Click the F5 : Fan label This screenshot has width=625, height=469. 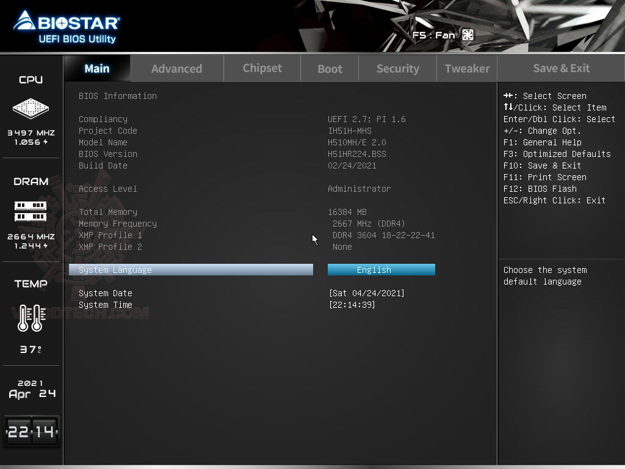tap(434, 35)
